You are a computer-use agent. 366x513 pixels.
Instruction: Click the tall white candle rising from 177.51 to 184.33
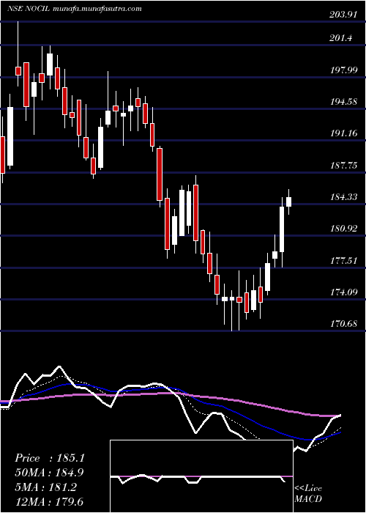point(282,229)
